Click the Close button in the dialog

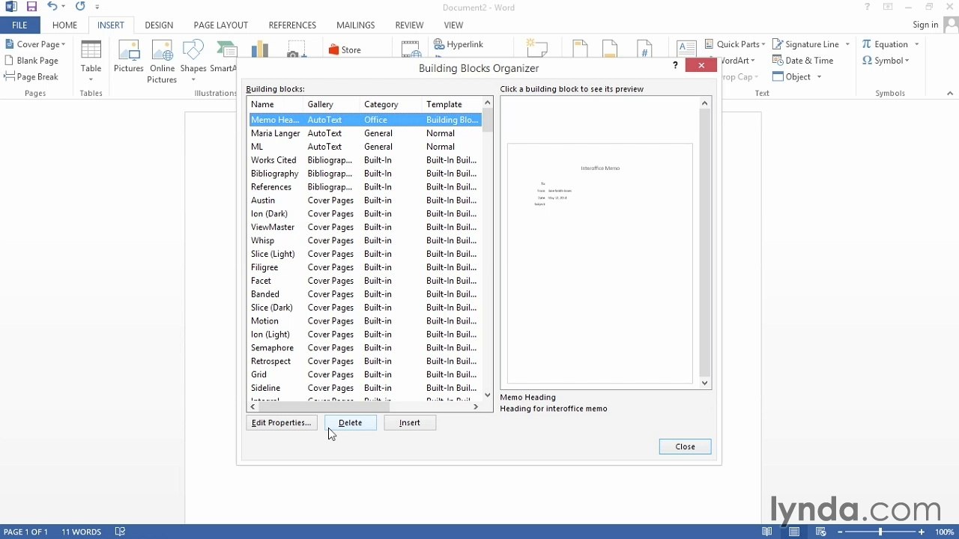point(685,447)
